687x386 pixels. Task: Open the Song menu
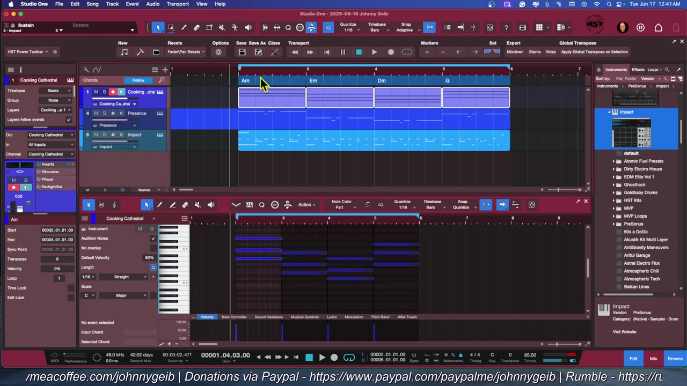(92, 4)
